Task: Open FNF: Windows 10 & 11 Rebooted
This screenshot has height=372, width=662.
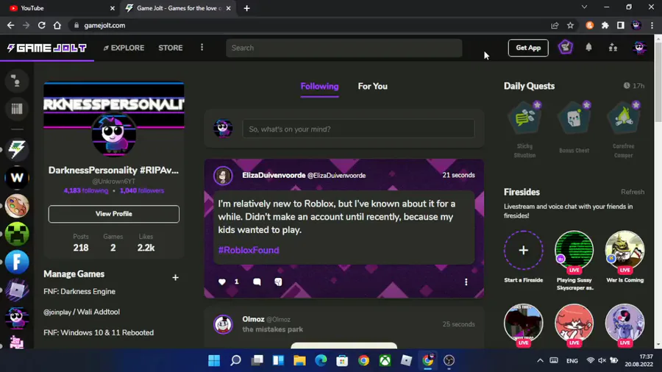Action: click(x=99, y=333)
